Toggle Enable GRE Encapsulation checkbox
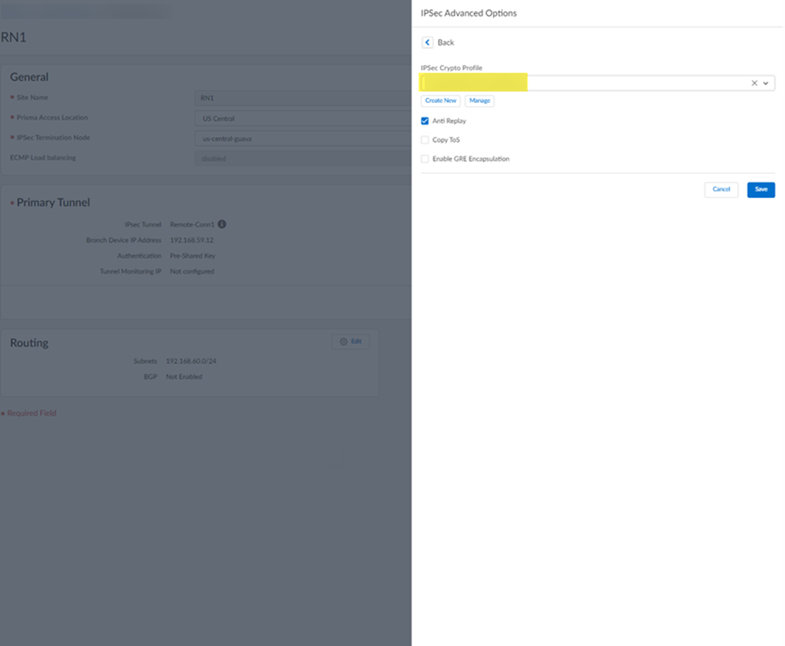The height and width of the screenshot is (646, 785). (425, 159)
